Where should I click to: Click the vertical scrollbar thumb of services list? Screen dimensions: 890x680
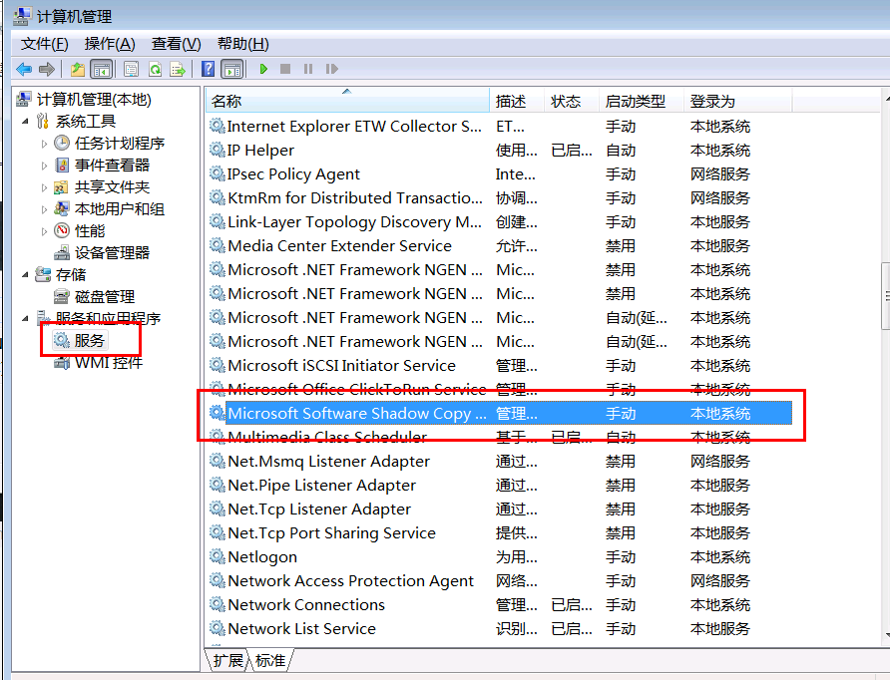coord(885,295)
